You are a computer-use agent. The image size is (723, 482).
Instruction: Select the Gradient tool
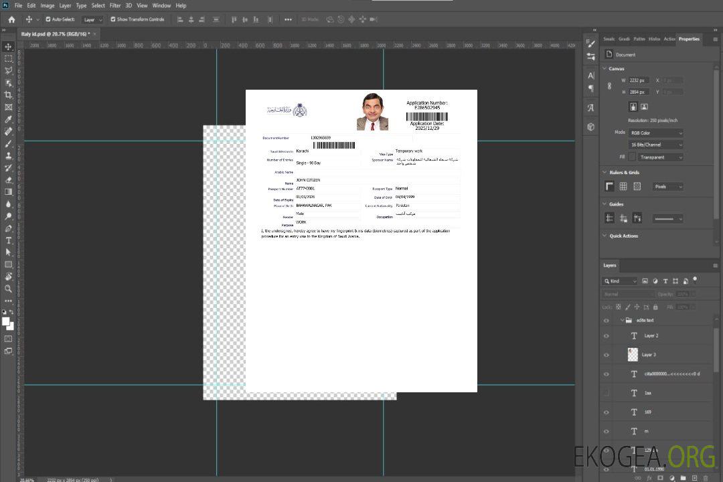pos(8,192)
